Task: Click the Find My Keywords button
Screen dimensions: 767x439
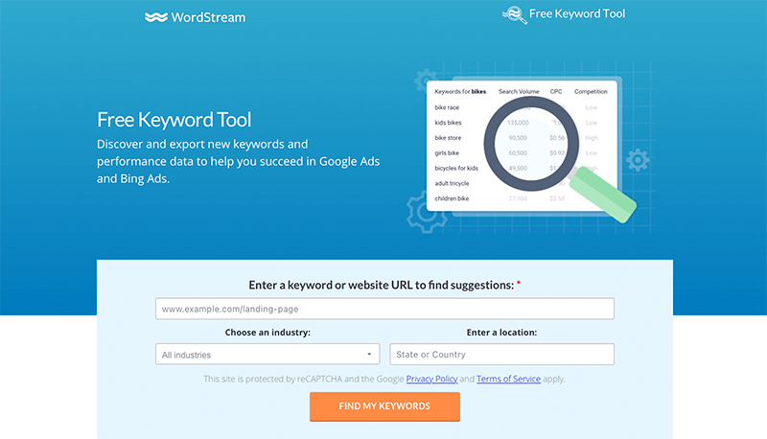Action: pos(384,406)
